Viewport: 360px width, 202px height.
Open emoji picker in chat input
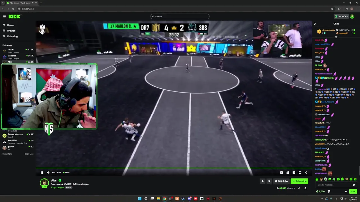[354, 185]
